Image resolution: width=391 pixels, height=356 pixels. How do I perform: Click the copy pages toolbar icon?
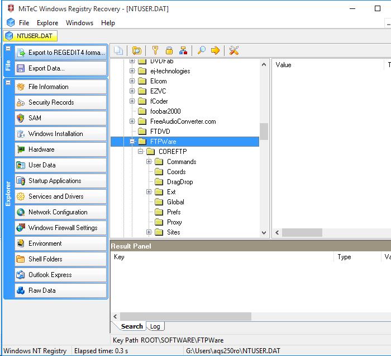coord(118,50)
